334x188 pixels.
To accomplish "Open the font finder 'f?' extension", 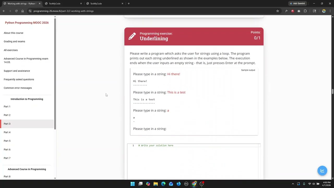I will [286, 11].
